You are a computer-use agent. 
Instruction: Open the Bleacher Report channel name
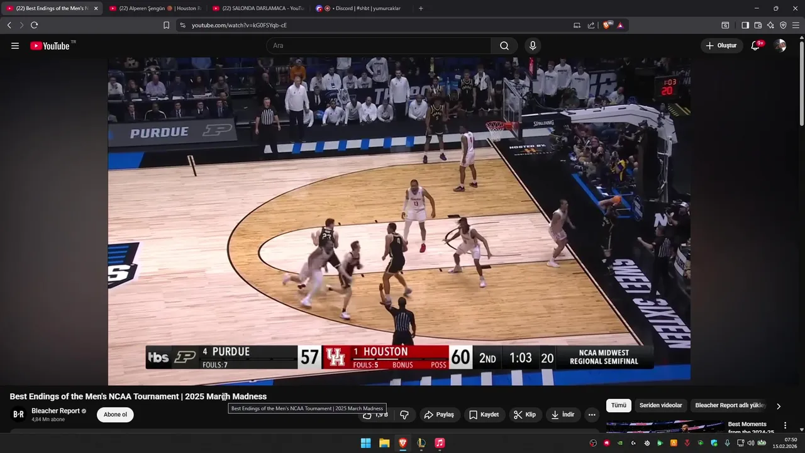55,411
